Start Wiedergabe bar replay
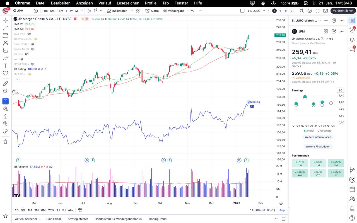The image size is (357, 223). click(173, 11)
